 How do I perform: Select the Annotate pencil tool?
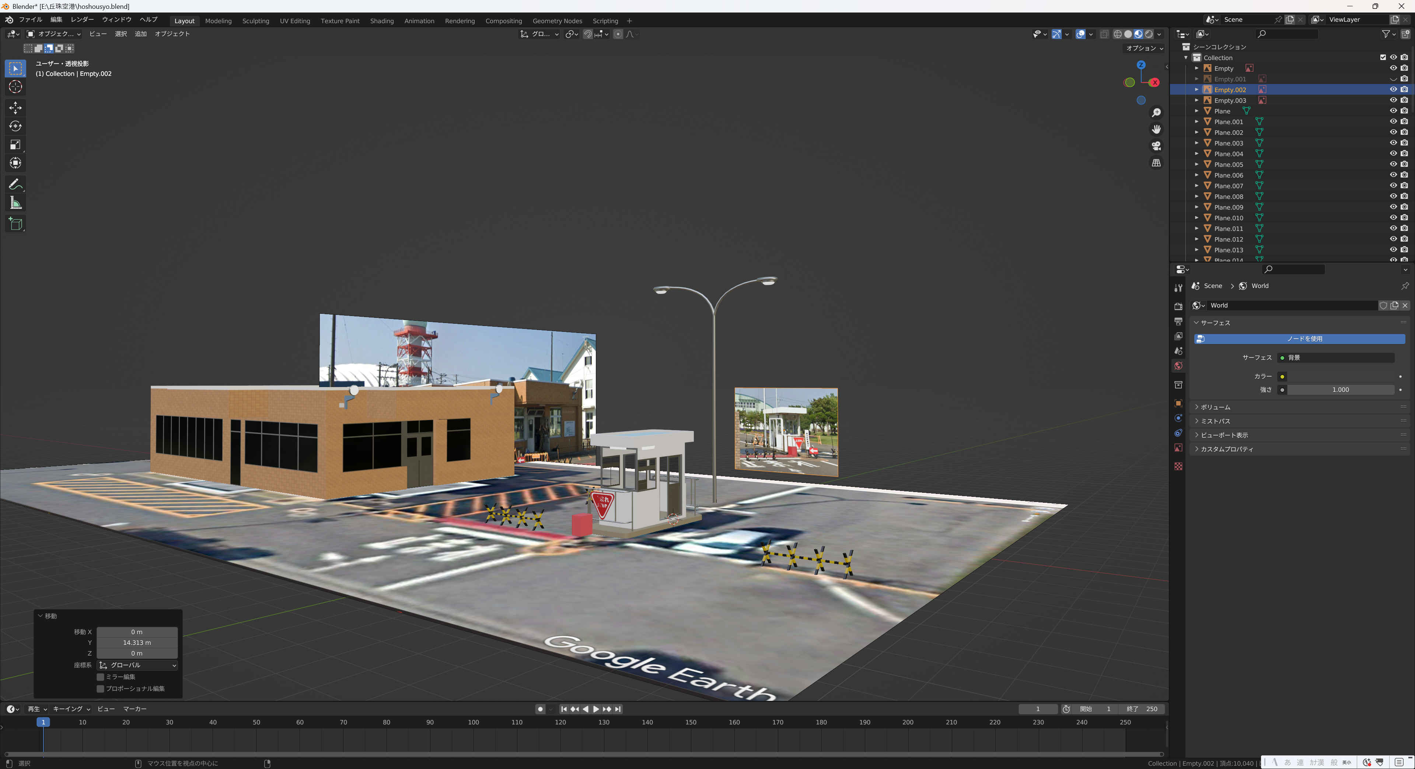[15, 185]
